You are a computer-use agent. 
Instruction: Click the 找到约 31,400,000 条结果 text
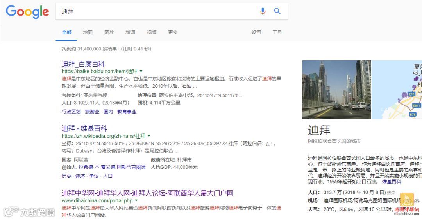(x=89, y=49)
